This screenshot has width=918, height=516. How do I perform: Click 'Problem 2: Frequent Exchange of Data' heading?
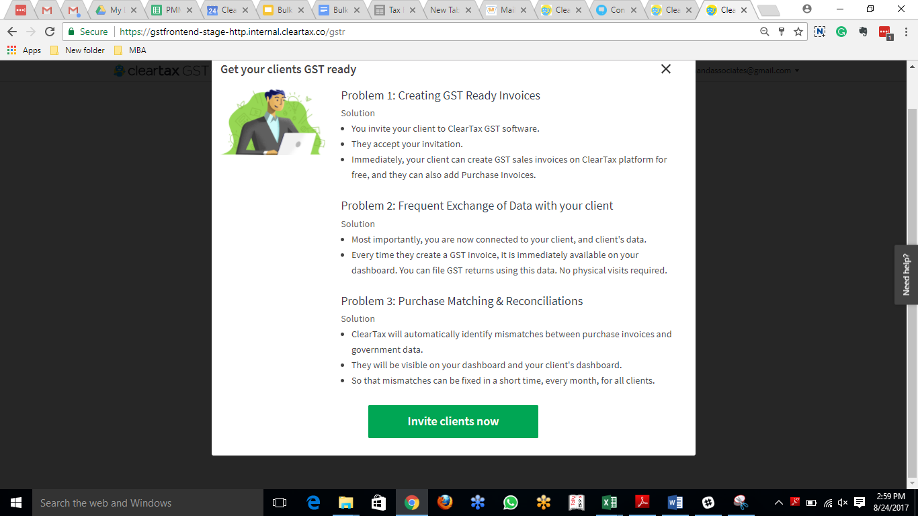click(x=477, y=206)
